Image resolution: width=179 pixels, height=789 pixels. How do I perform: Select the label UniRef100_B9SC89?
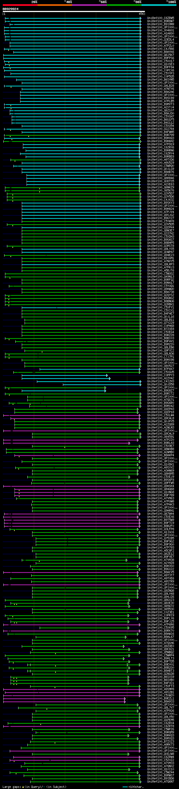click(x=161, y=98)
